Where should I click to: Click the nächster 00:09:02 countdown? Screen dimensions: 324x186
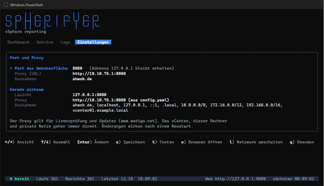(293, 179)
